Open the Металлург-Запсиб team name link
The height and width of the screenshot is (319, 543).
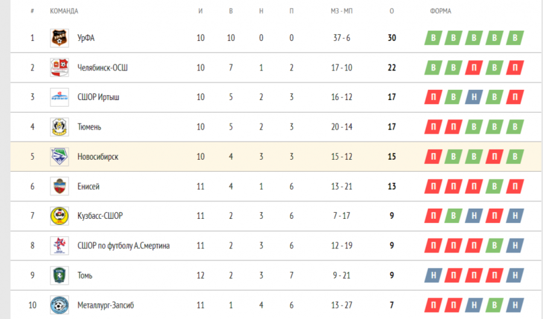tap(106, 305)
